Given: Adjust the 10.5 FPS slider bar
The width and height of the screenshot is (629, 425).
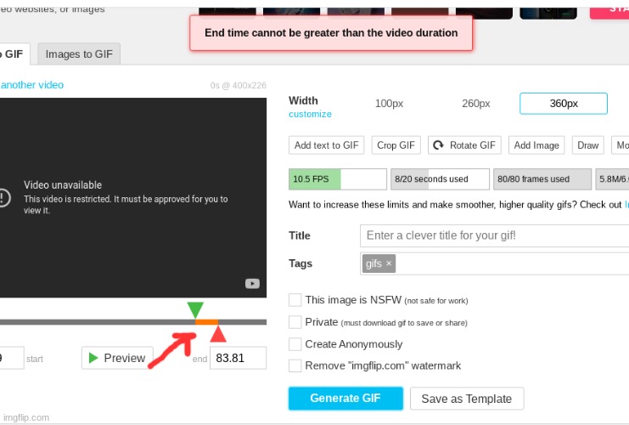Looking at the screenshot, I should 337,179.
